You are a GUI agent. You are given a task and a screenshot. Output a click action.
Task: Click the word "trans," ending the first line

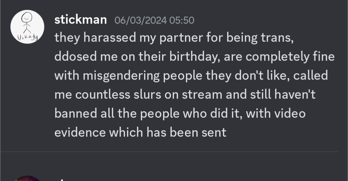click(x=277, y=38)
